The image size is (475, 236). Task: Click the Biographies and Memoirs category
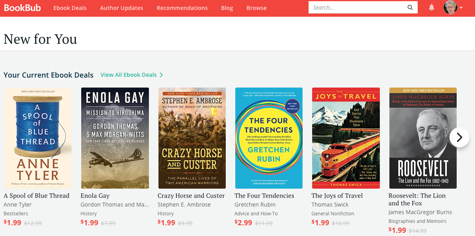[417, 221]
